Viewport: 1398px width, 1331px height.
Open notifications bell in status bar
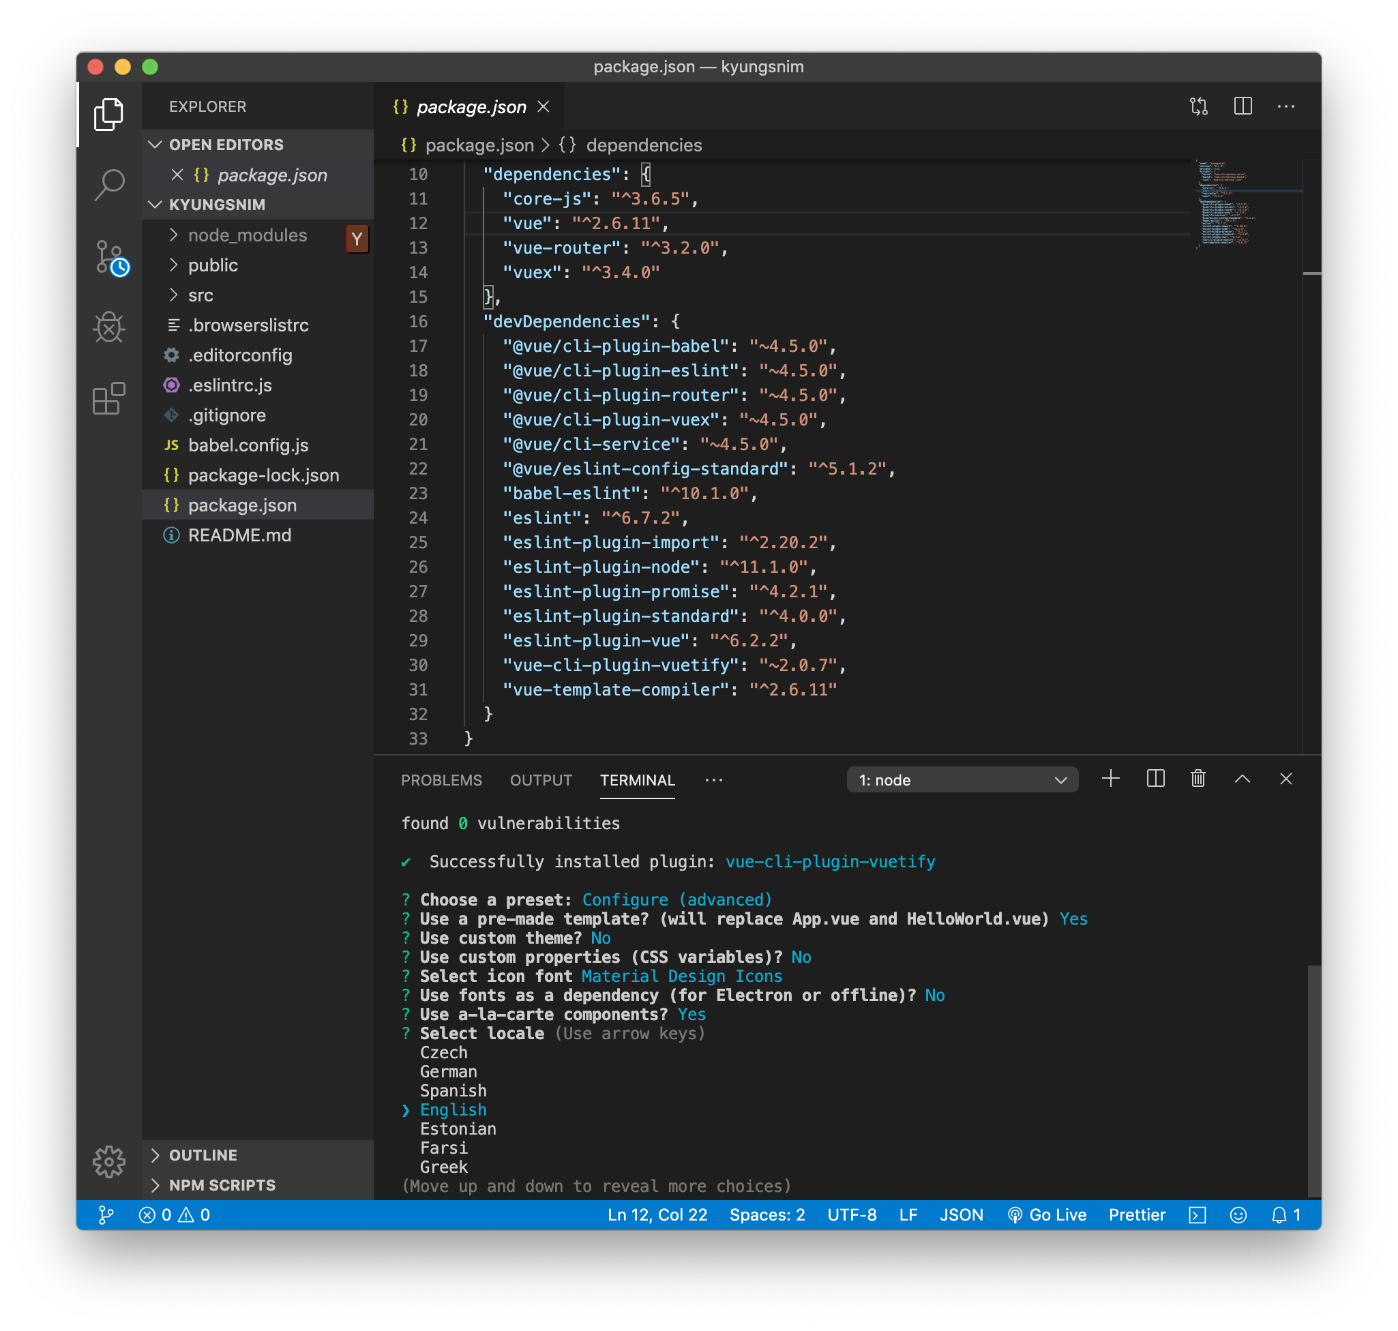tap(1279, 1215)
